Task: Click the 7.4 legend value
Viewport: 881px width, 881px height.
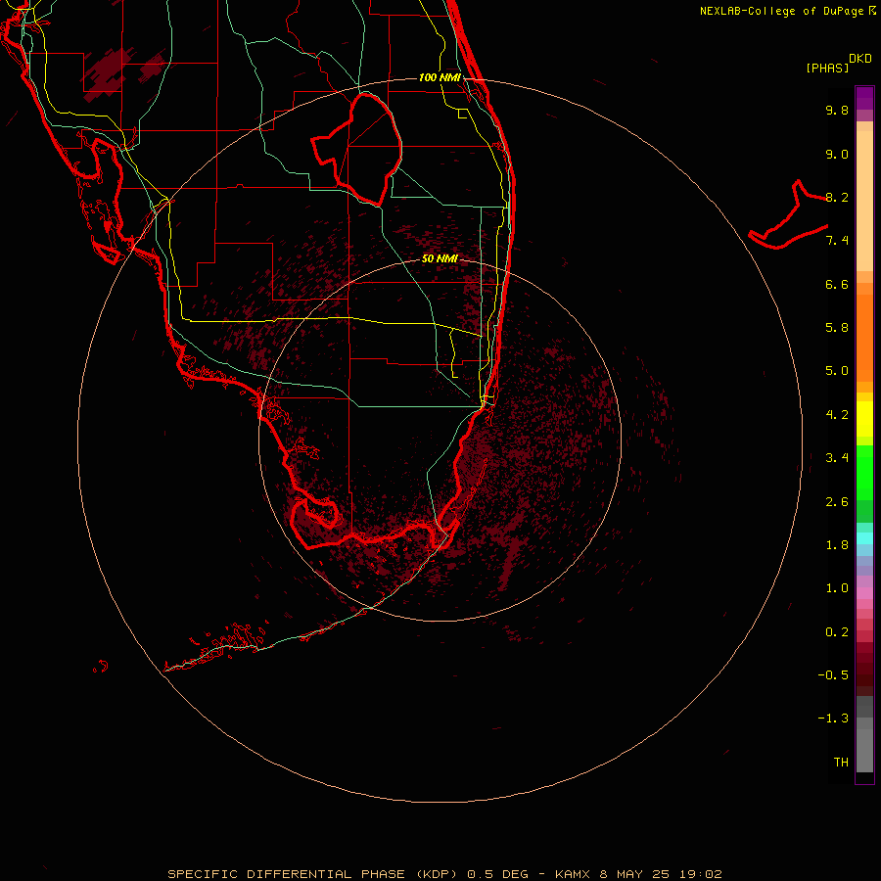Action: [837, 241]
